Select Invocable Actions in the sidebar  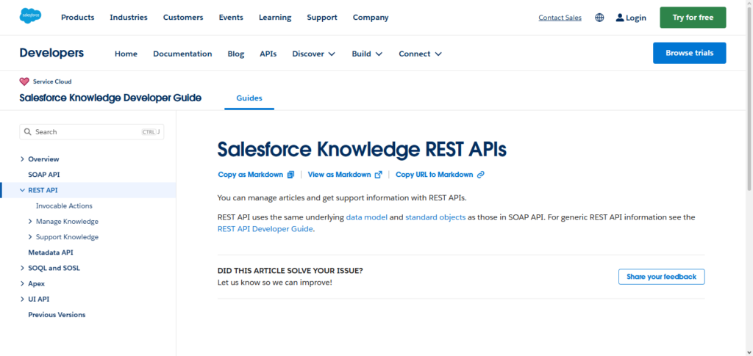pyautogui.click(x=64, y=206)
